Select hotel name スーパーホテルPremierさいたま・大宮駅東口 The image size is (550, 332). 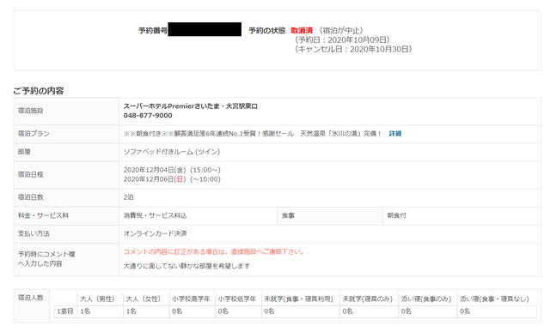point(191,106)
